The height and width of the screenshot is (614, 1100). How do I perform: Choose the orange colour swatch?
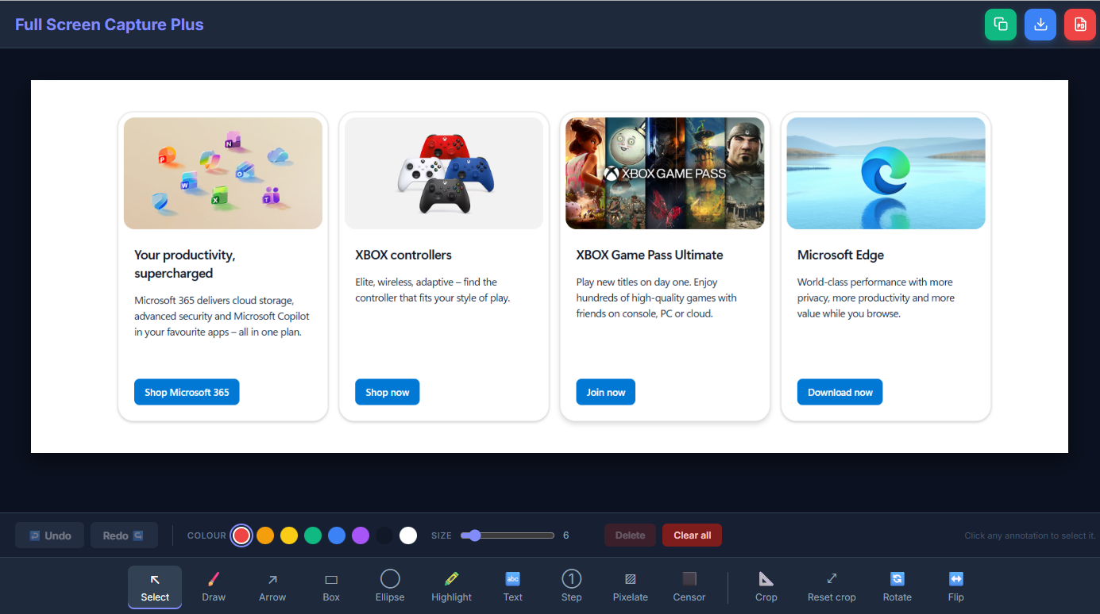point(265,535)
